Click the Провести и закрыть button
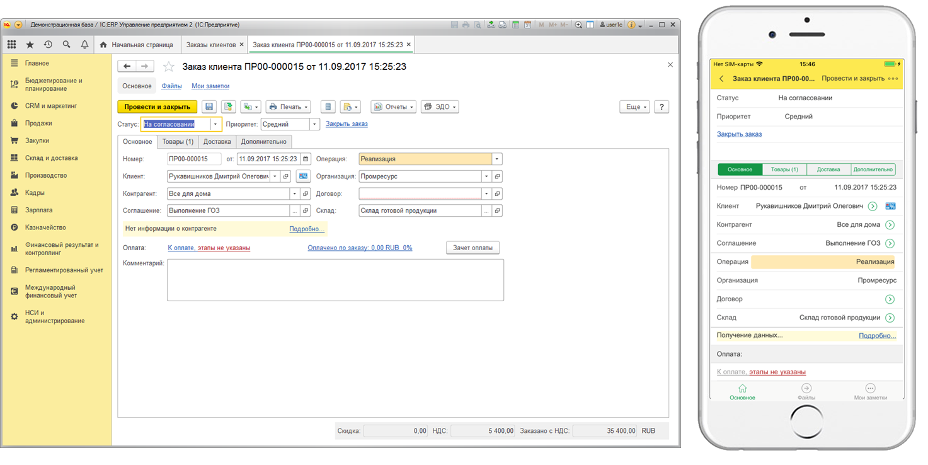The height and width of the screenshot is (465, 928). click(157, 107)
